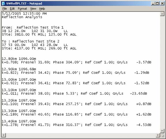Place cursor in the Reflection Analysis line
This screenshot has height=139, width=166.
pos(22,17)
